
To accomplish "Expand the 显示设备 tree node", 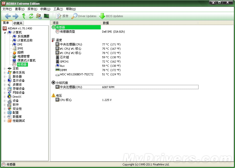I will pyautogui.click(x=5, y=81).
